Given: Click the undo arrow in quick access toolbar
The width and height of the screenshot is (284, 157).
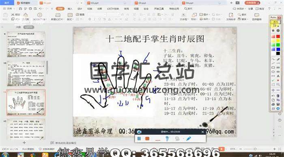Looking at the screenshot, I should pyautogui.click(x=40, y=8).
